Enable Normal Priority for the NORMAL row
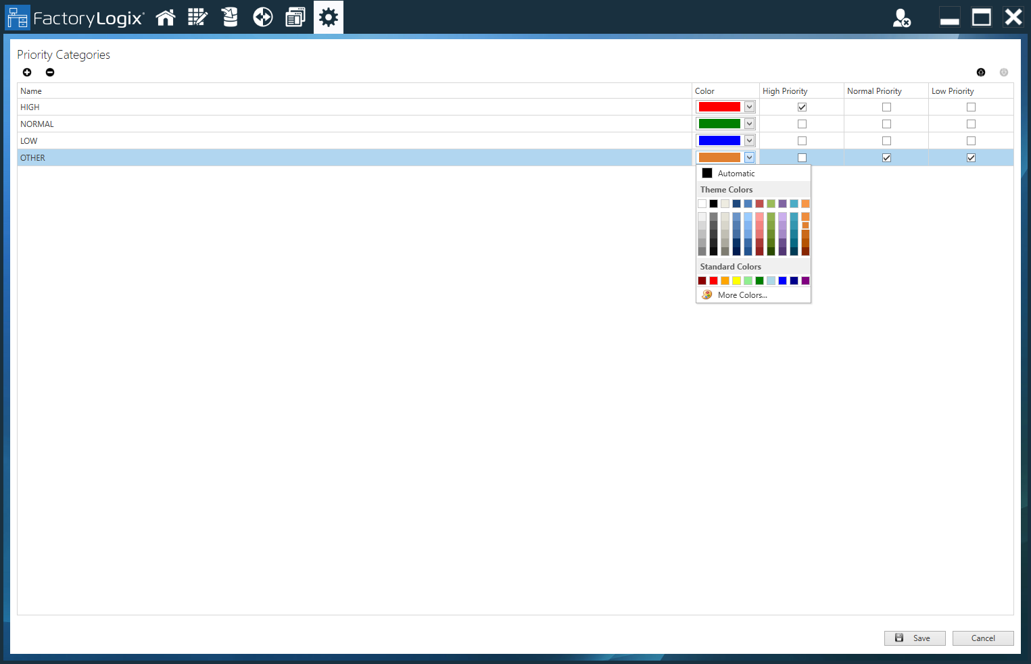This screenshot has height=664, width=1031. pyautogui.click(x=886, y=124)
